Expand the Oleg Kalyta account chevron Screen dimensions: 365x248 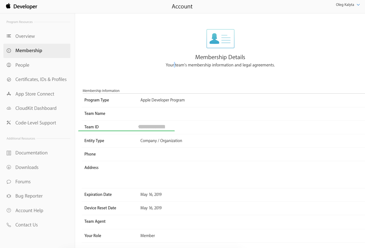358,5
